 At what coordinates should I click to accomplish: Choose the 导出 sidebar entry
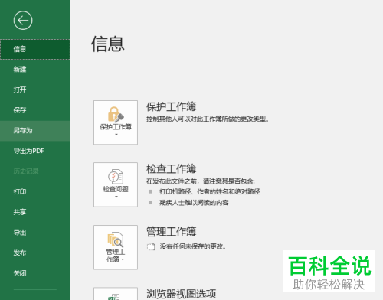coord(35,233)
